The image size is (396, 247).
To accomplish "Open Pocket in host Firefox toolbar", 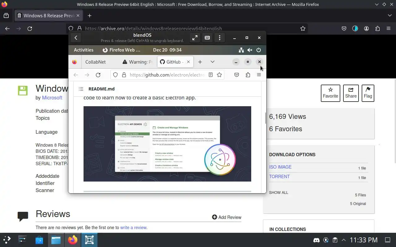I will 344,29.
